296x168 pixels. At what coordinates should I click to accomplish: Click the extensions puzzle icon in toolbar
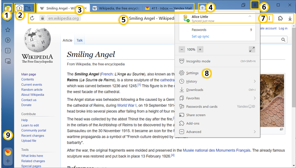coord(280,18)
